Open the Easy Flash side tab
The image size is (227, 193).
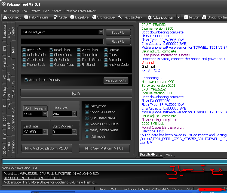(9, 102)
